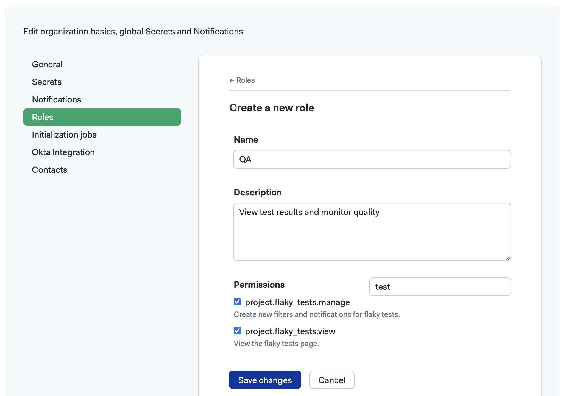The height and width of the screenshot is (396, 563).
Task: Open the Secrets settings section
Action: coord(47,82)
